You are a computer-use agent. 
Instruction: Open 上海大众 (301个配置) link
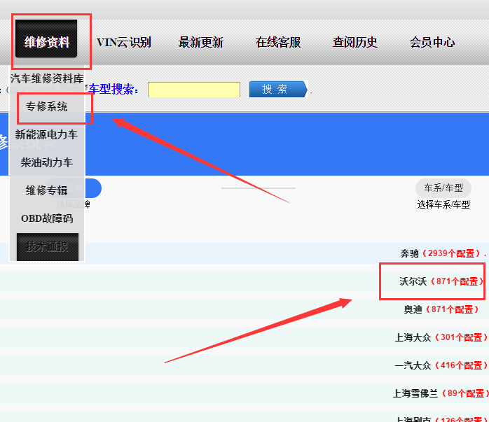[441, 337]
